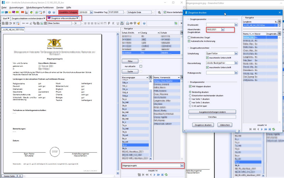Toggle the nur aktuelle checkbox
The image size is (284, 178).
(x=141, y=66)
